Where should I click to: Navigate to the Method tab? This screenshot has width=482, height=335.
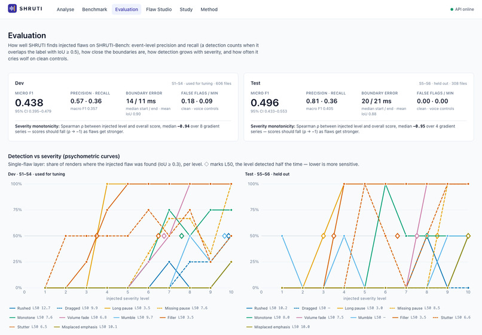coord(209,9)
